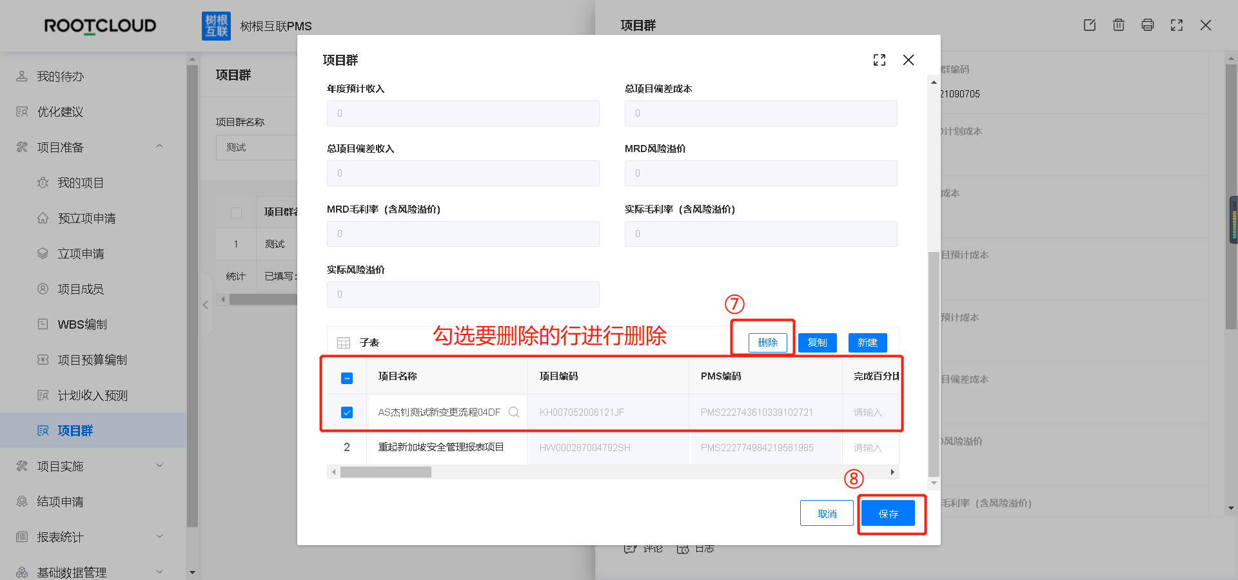Viewport: 1238px width, 580px height.
Task: Click the 取消 button
Action: [x=827, y=514]
